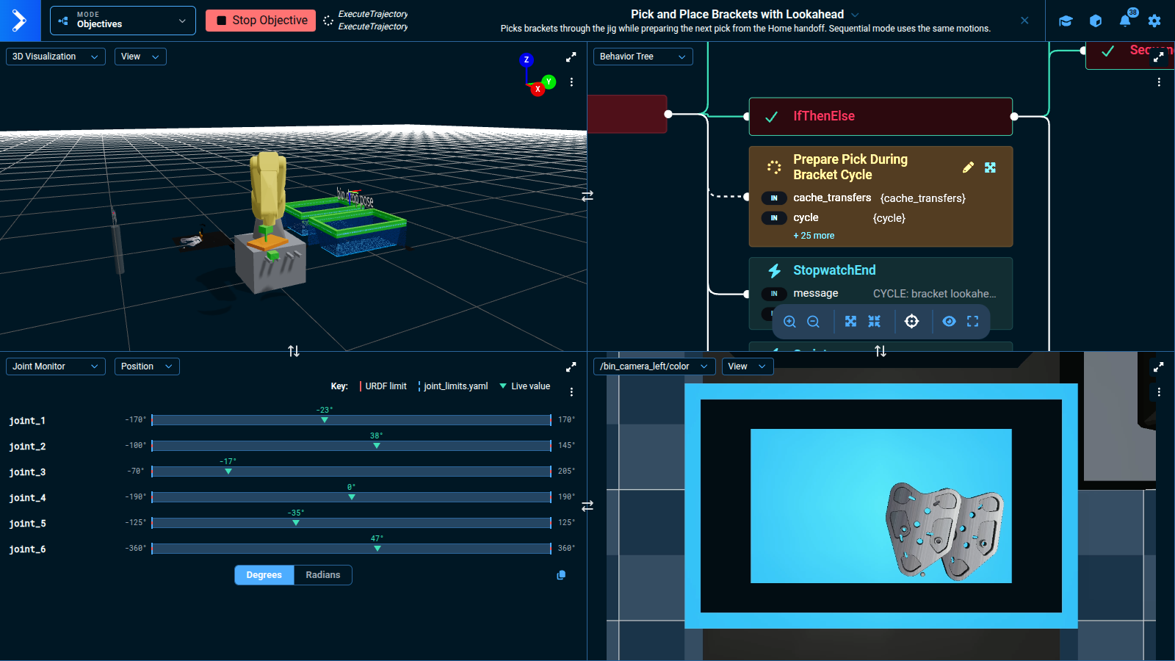Click the Stop Objective button

click(x=261, y=21)
